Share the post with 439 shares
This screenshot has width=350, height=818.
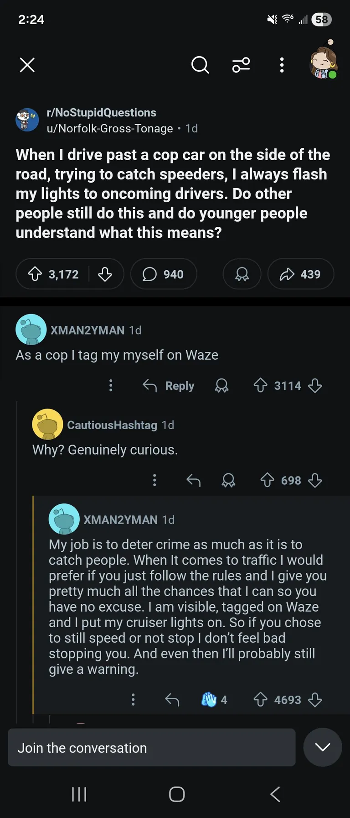point(301,274)
